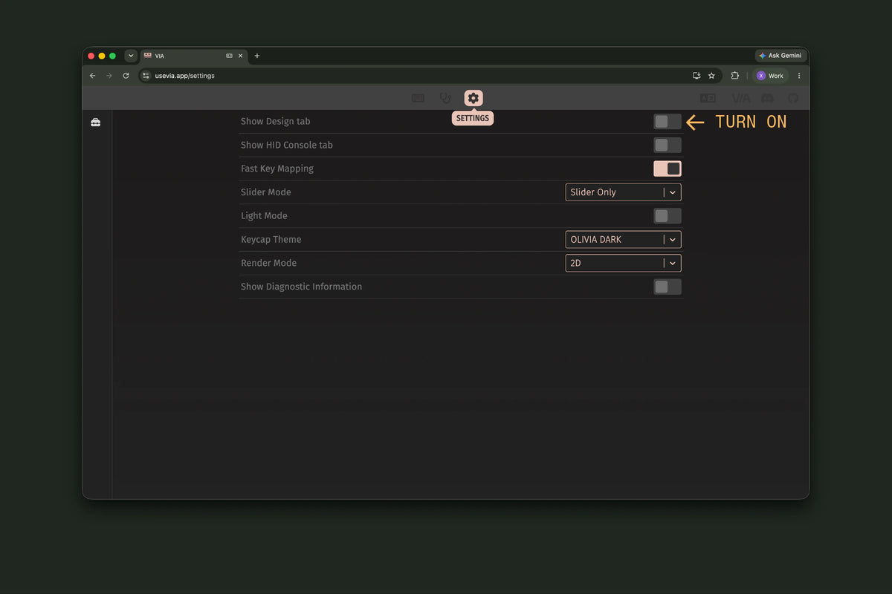The image size is (892, 594).
Task: Open the Render Mode 2D dropdown
Action: 623,263
